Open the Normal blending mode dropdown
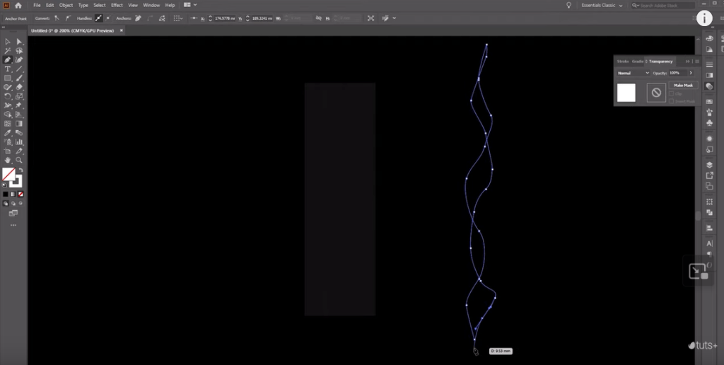 click(633, 73)
